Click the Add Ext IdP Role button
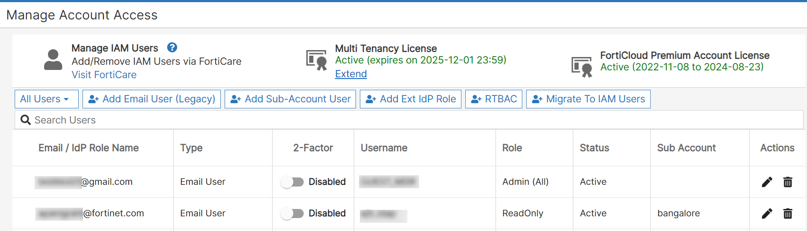The image size is (807, 231). (410, 99)
